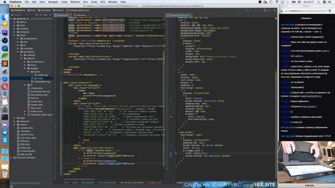
Task: Click the AirPlay display icon in the menu bar
Action: click(283, 2)
